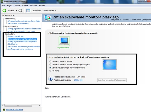Viewport: 151px width, 112px height.
Task: Open Zarządzanie dostosowanymi rozdzielczościami item
Action: point(24,47)
